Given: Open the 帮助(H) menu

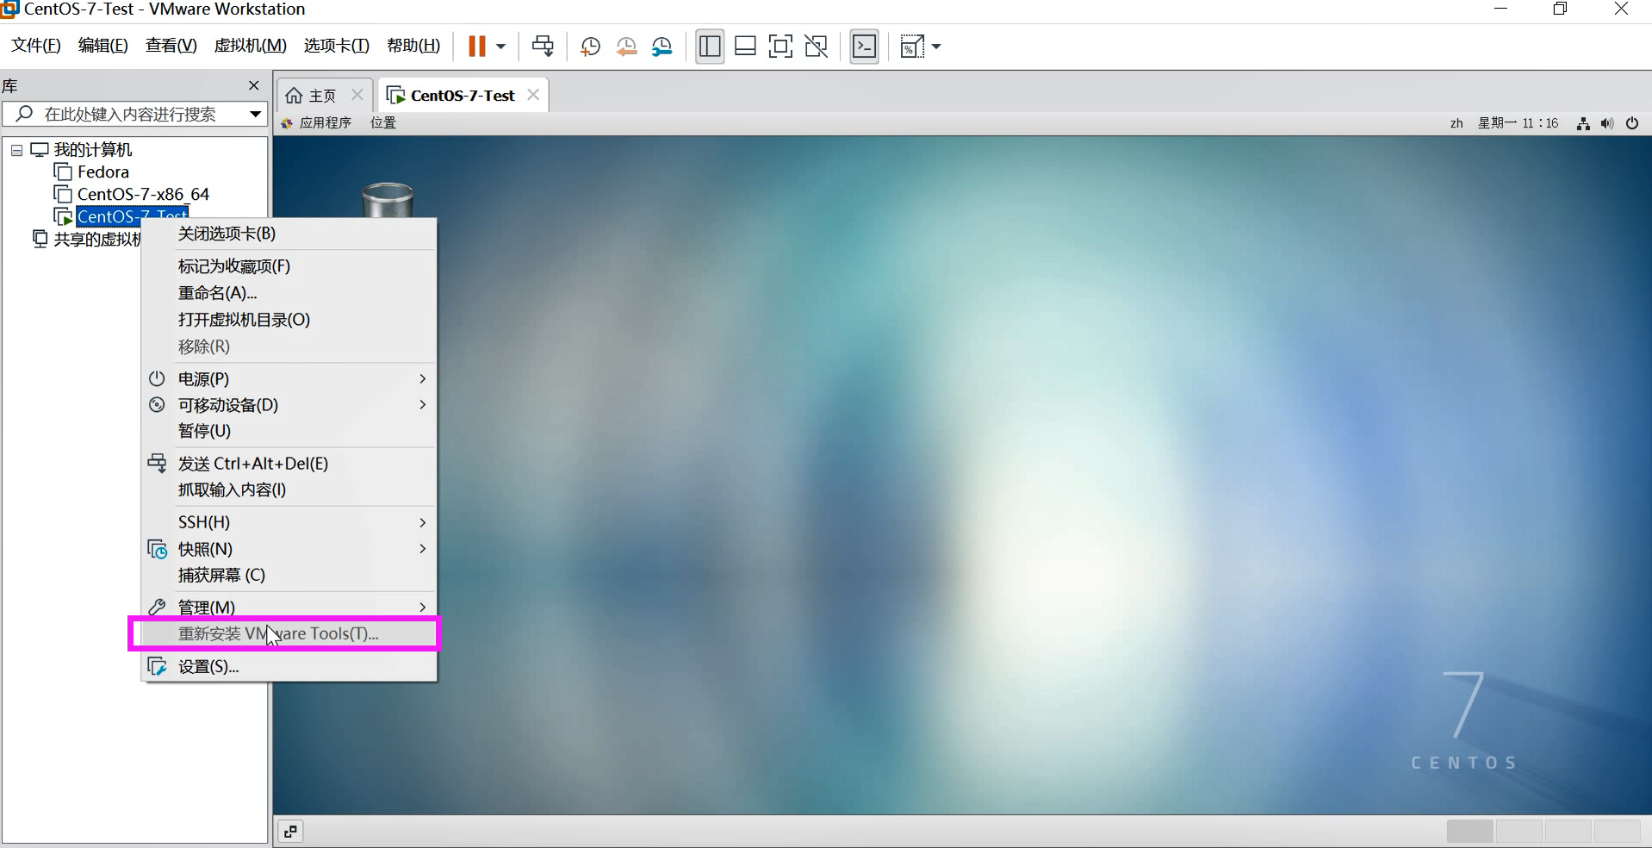Looking at the screenshot, I should [x=413, y=46].
